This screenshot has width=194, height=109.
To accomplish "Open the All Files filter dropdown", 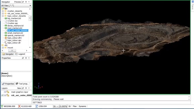I will point(30,6).
